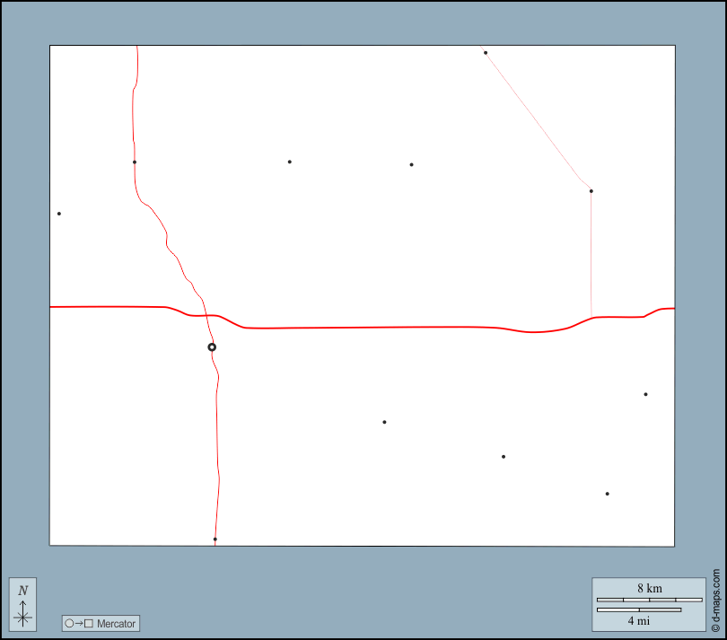This screenshot has height=640, width=727.
Task: Select the ringed main city marker
Action: (212, 346)
